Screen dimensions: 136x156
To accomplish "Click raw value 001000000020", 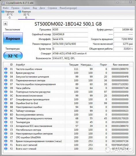I will [120, 122].
